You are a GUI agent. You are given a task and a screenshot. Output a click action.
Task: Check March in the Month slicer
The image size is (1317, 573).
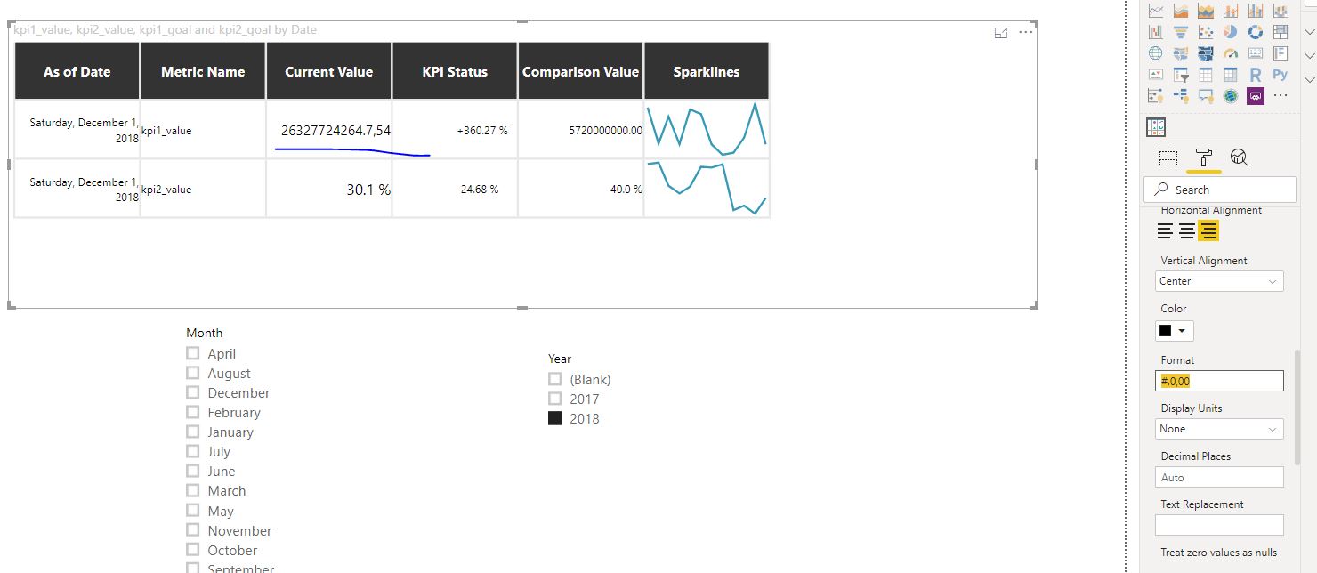[192, 490]
